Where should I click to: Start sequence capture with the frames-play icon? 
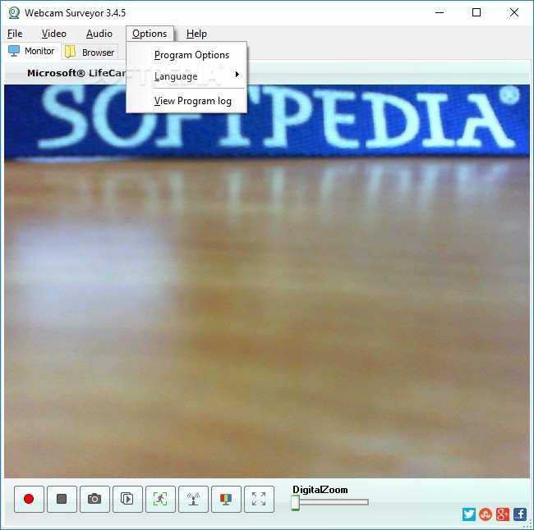click(x=127, y=499)
